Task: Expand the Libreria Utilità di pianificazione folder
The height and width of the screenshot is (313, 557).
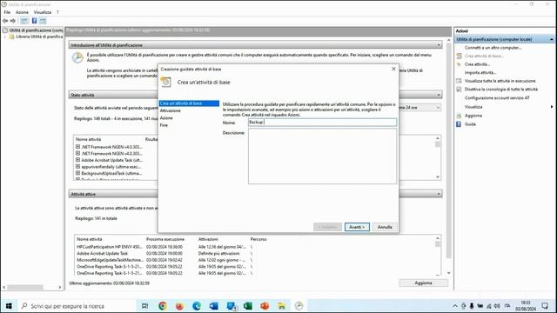Action: pyautogui.click(x=4, y=37)
